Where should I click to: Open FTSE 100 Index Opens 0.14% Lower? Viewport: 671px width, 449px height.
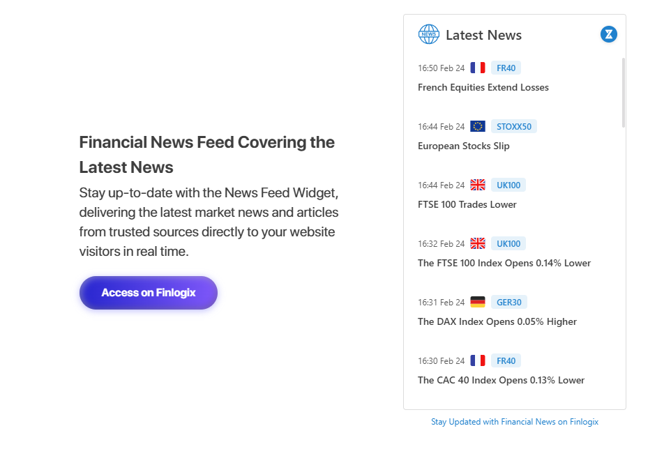(x=504, y=263)
